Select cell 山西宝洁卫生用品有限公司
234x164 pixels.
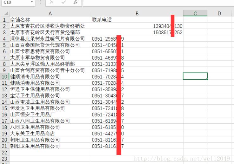tap(50, 102)
